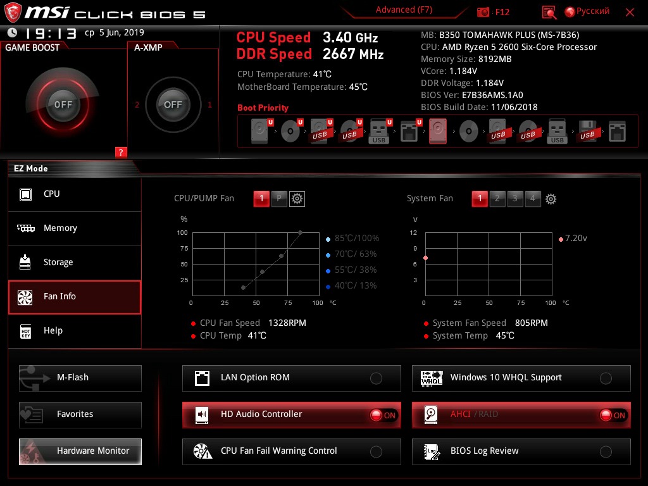Toggle the A-XMP knob
The width and height of the screenshot is (648, 486).
(x=173, y=104)
